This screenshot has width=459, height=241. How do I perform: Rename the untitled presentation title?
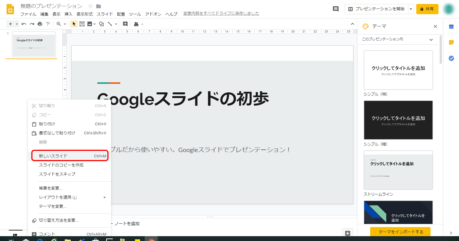(51, 6)
